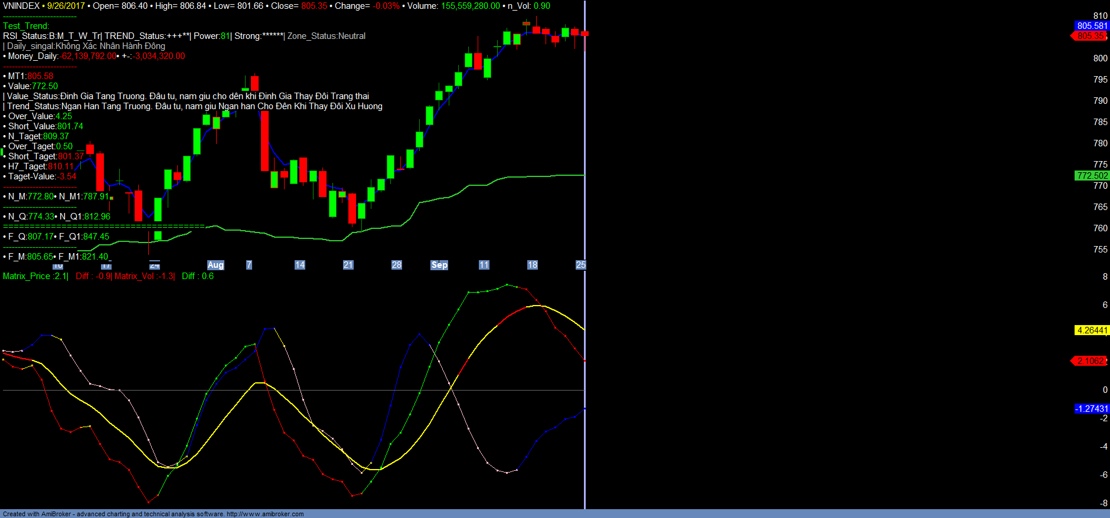Click the Sep marker on the date axis
The image size is (1110, 518).
click(x=439, y=265)
